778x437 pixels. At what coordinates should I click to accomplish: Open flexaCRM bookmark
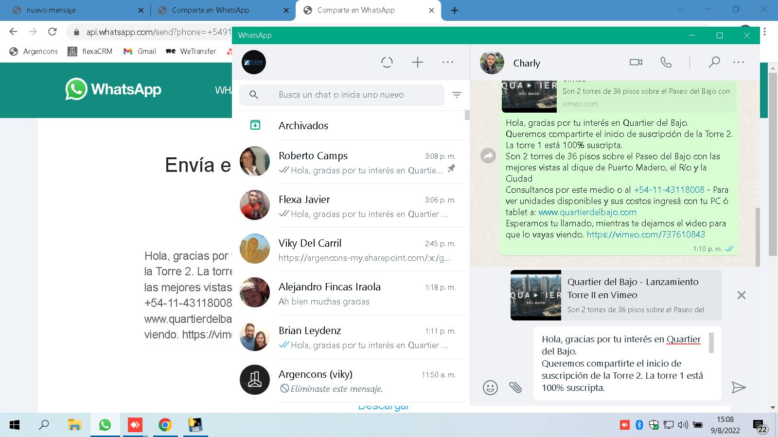[x=90, y=51]
